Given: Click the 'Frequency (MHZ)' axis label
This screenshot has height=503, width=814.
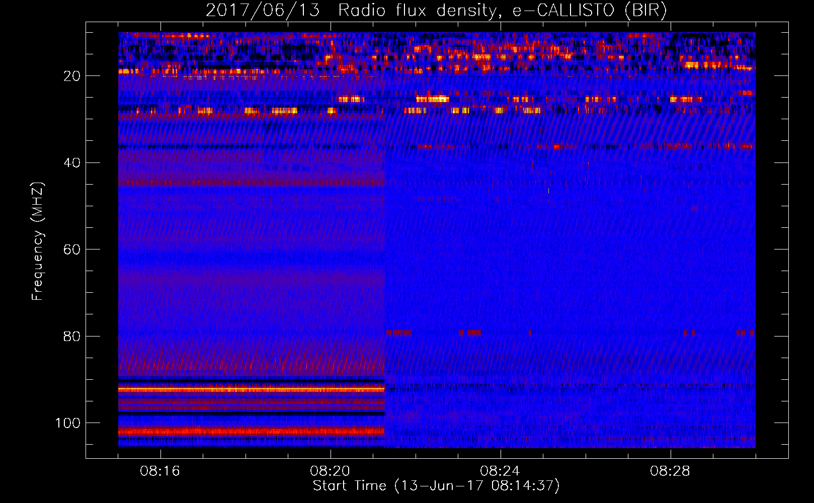Looking at the screenshot, I should click(x=38, y=241).
